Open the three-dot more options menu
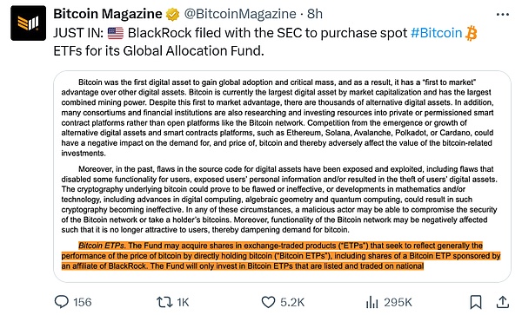 click(x=503, y=15)
